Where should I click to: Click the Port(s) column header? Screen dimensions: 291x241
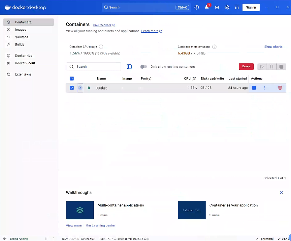pyautogui.click(x=146, y=79)
